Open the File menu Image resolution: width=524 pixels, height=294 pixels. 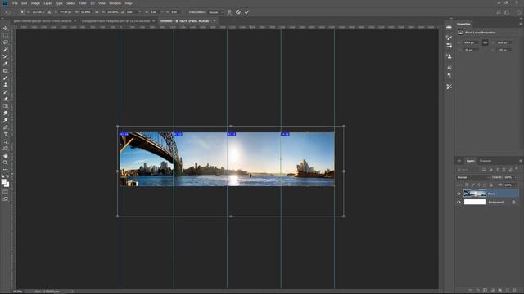pyautogui.click(x=15, y=3)
